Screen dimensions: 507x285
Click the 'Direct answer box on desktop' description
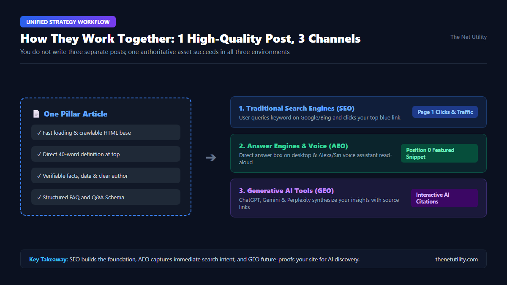316,159
